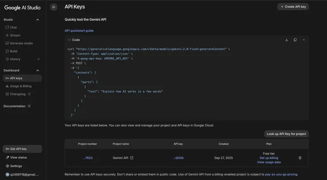Delete the Gemini API key

point(300,158)
